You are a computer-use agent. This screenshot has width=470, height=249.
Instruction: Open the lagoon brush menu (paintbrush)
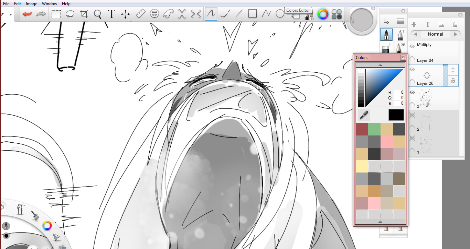click(35, 215)
